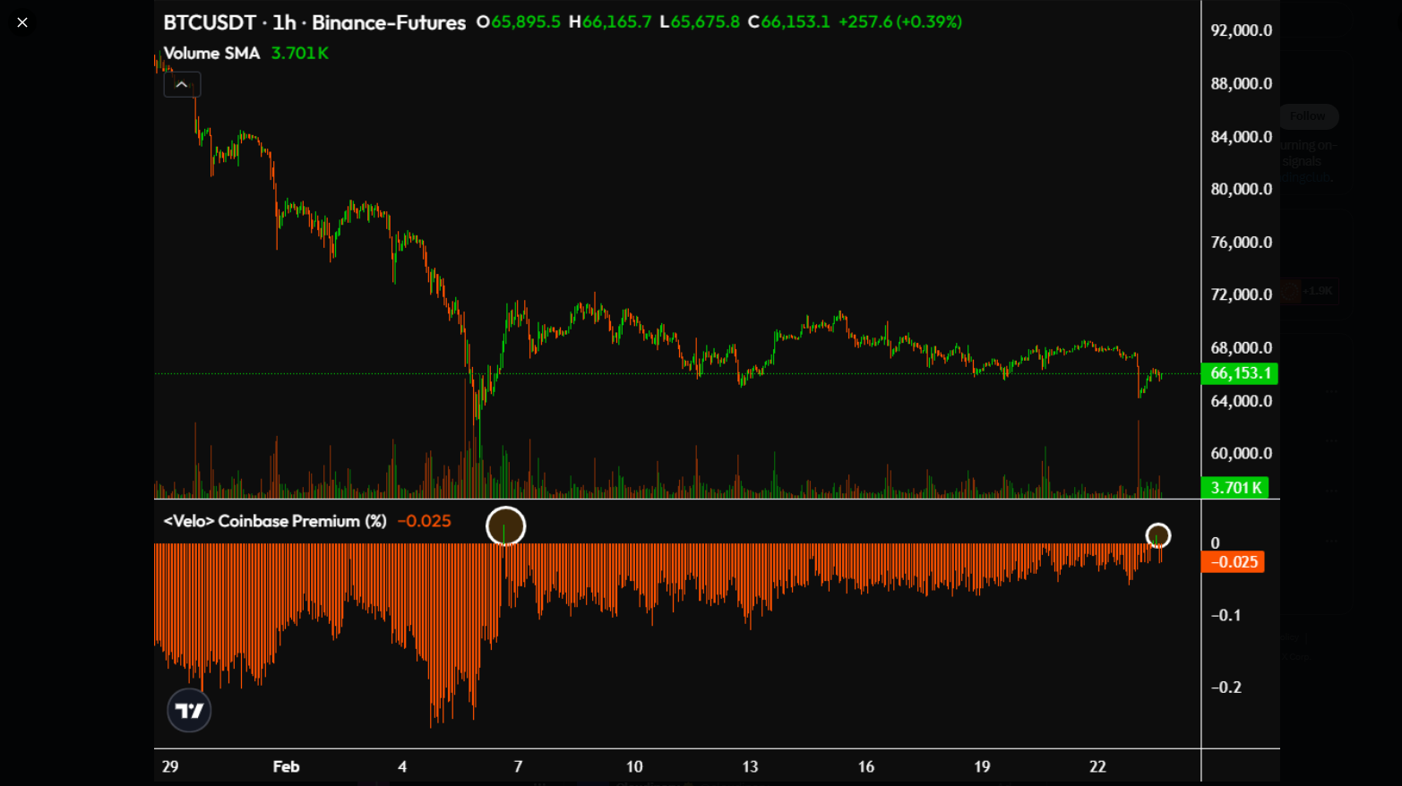Click the Follow button
Image resolution: width=1402 pixels, height=786 pixels.
[x=1308, y=116]
